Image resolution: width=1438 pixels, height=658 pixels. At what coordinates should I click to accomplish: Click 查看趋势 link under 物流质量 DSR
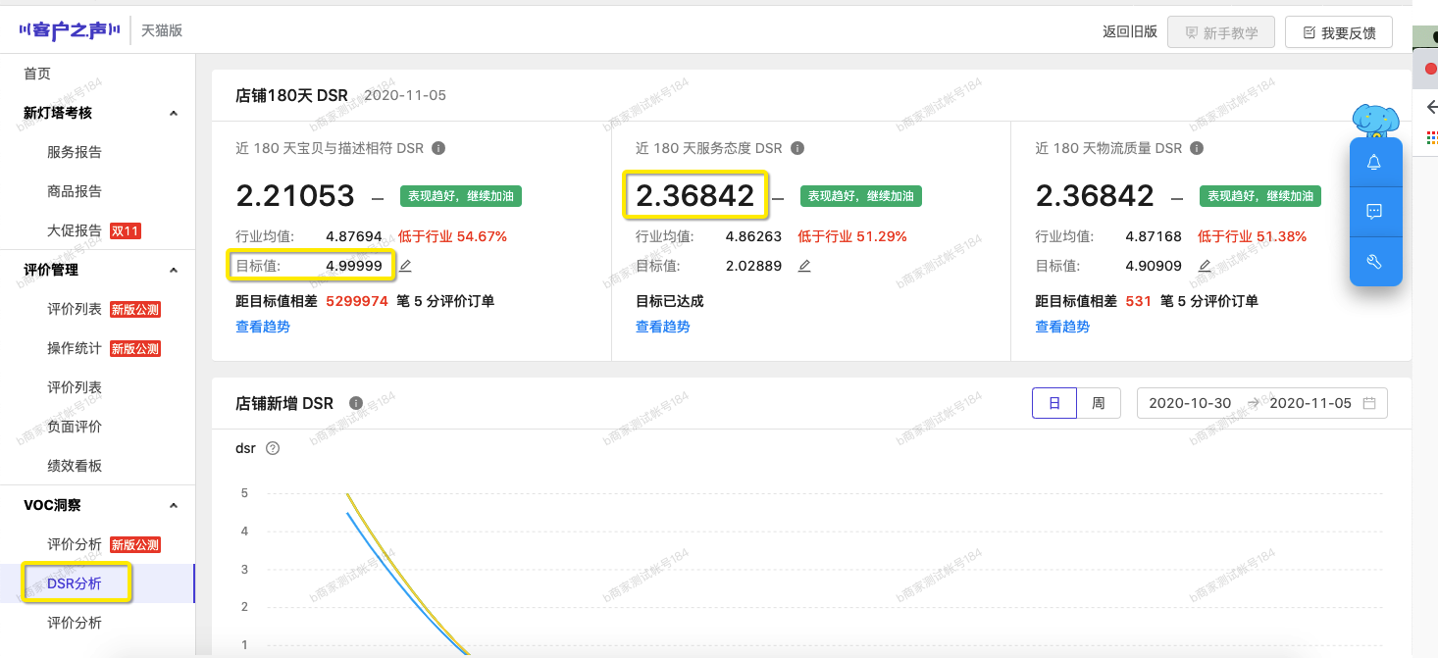click(x=1062, y=327)
